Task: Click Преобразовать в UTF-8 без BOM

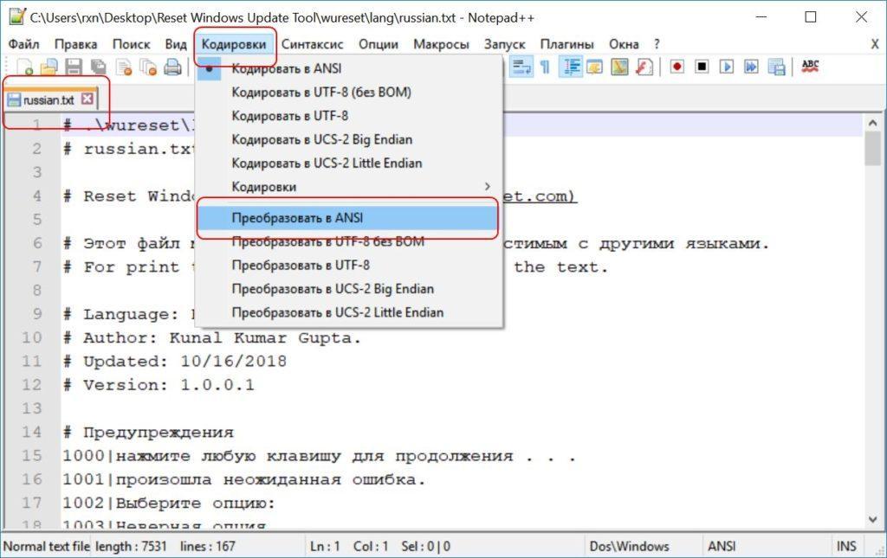Action: click(x=349, y=241)
